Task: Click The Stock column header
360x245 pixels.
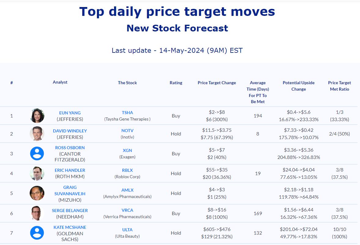Action: [x=128, y=83]
